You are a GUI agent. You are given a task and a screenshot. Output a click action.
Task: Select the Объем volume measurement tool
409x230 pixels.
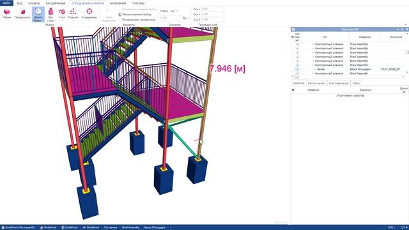click(x=7, y=14)
